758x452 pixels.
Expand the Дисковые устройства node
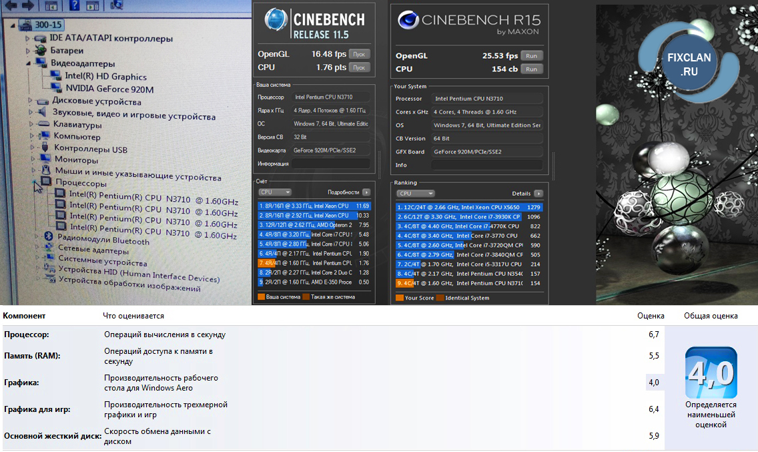(30, 101)
